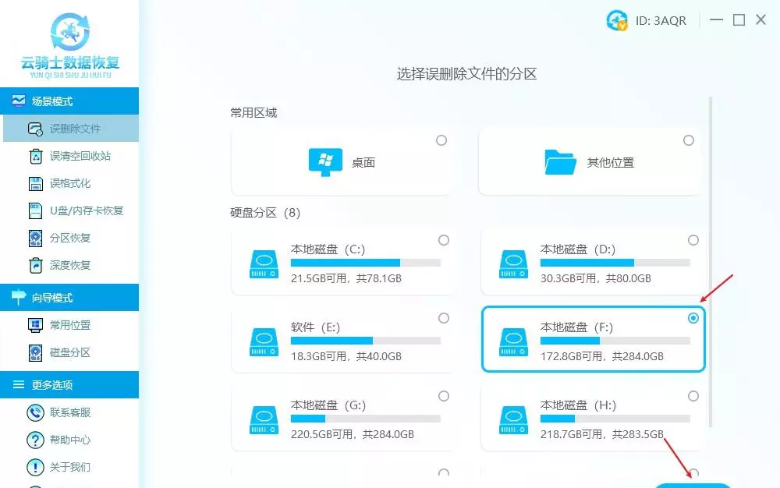Click the 误删除文件 sidebar icon

click(x=36, y=129)
